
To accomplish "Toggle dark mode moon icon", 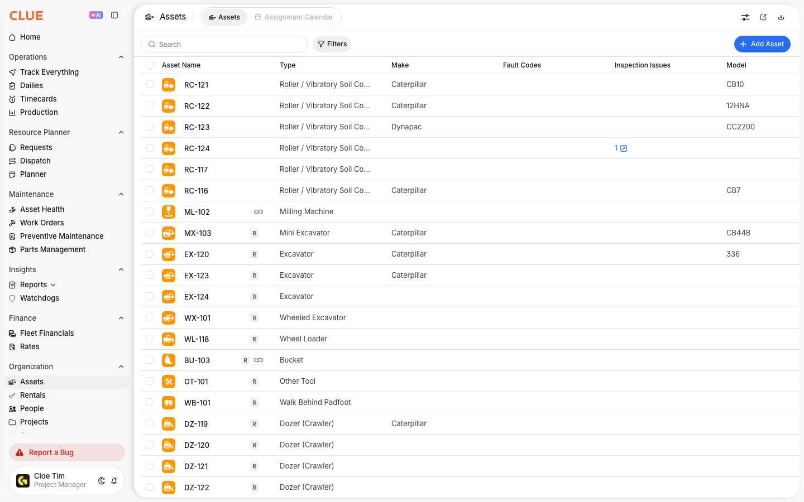I will coord(102,481).
